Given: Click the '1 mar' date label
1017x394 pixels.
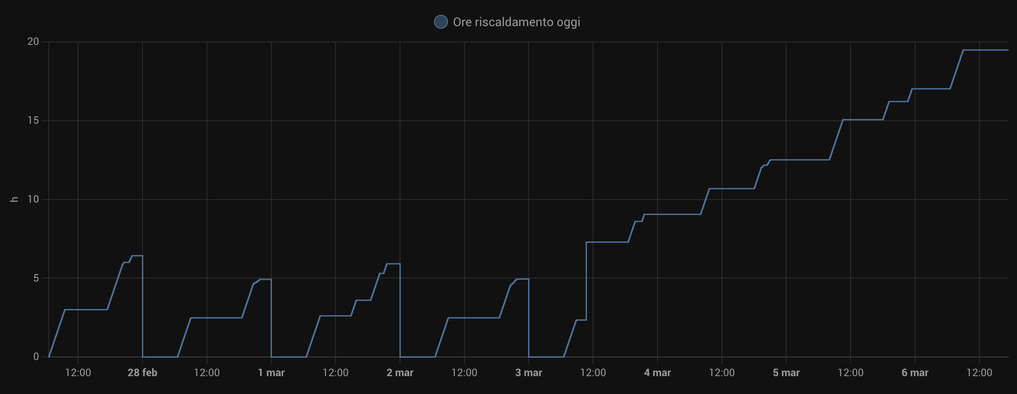Looking at the screenshot, I should [x=271, y=373].
